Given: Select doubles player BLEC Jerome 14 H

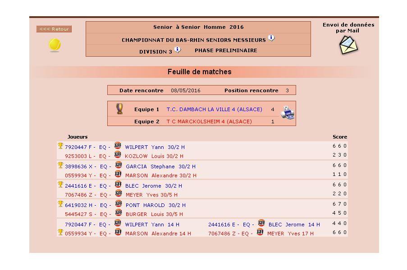Looking at the screenshot, I should click(294, 225).
